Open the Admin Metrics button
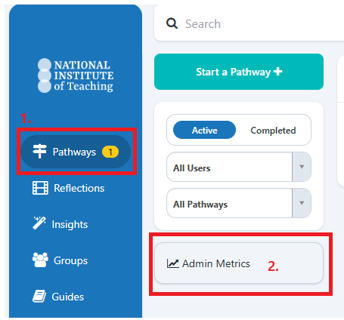This screenshot has width=344, height=320. 239,263
